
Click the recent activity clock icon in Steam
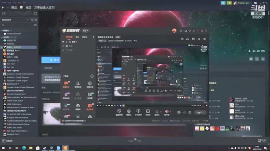click(x=32, y=20)
